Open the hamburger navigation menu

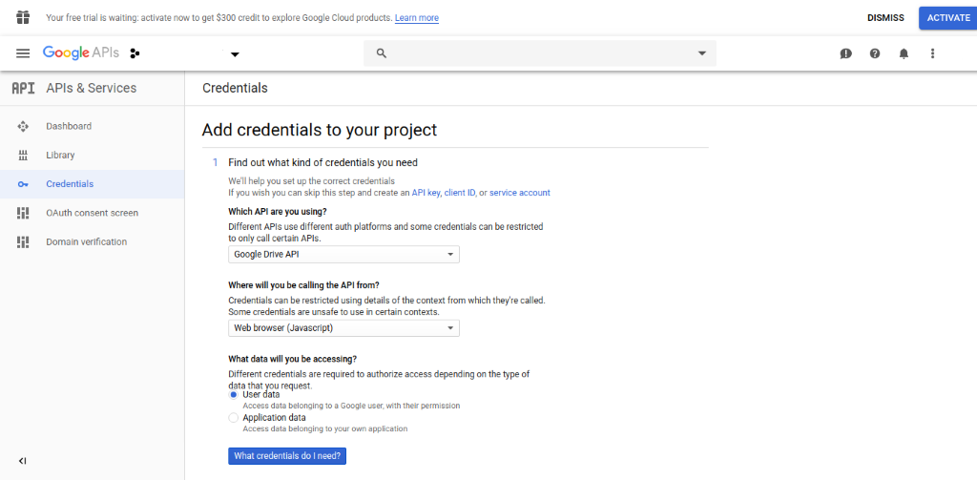[x=23, y=53]
